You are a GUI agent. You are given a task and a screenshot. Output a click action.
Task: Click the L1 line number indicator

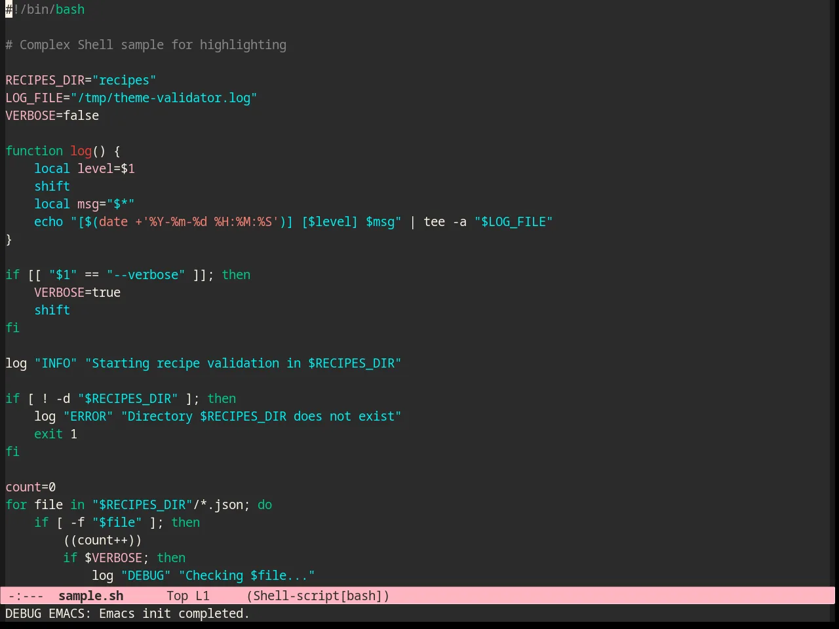coord(203,596)
